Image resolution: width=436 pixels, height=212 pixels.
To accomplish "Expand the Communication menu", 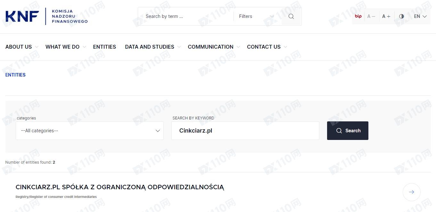I will tap(213, 47).
